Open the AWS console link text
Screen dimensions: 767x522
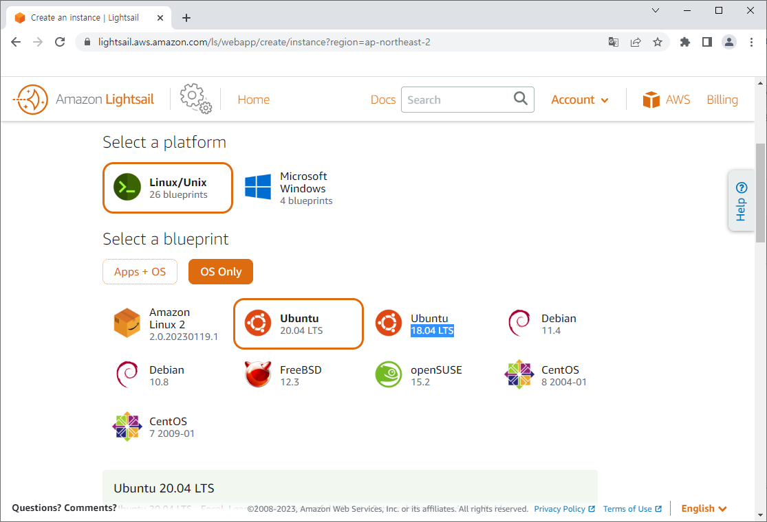coord(678,100)
